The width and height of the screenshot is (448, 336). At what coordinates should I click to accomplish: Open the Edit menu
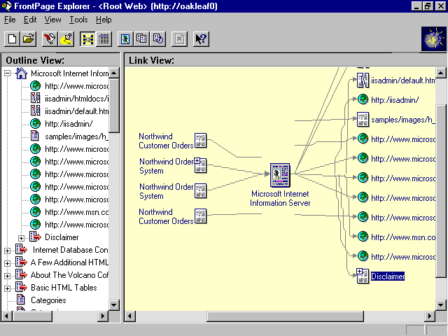(x=30, y=20)
